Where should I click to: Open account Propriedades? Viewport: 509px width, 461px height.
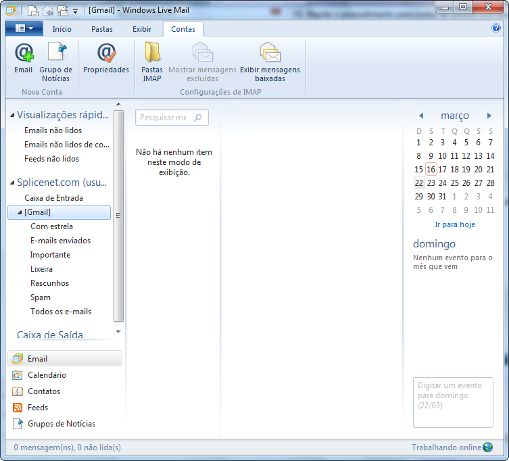point(106,58)
